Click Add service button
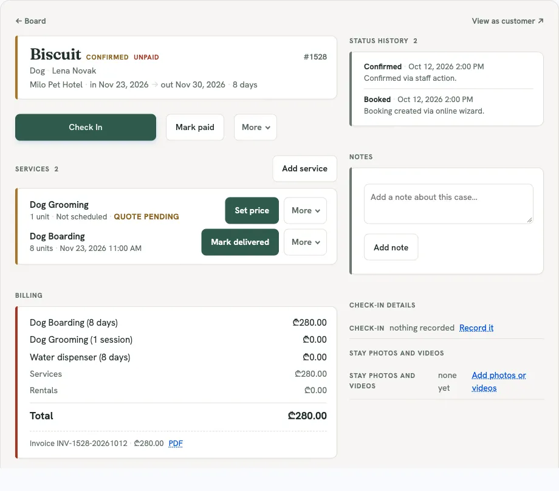The height and width of the screenshot is (491, 559). click(305, 169)
